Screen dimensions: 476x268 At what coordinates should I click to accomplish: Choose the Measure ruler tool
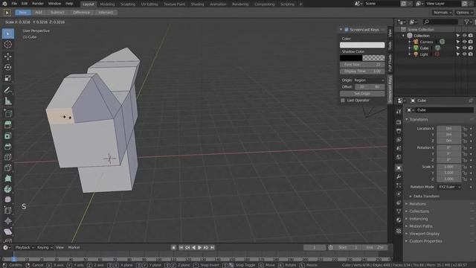click(8, 101)
